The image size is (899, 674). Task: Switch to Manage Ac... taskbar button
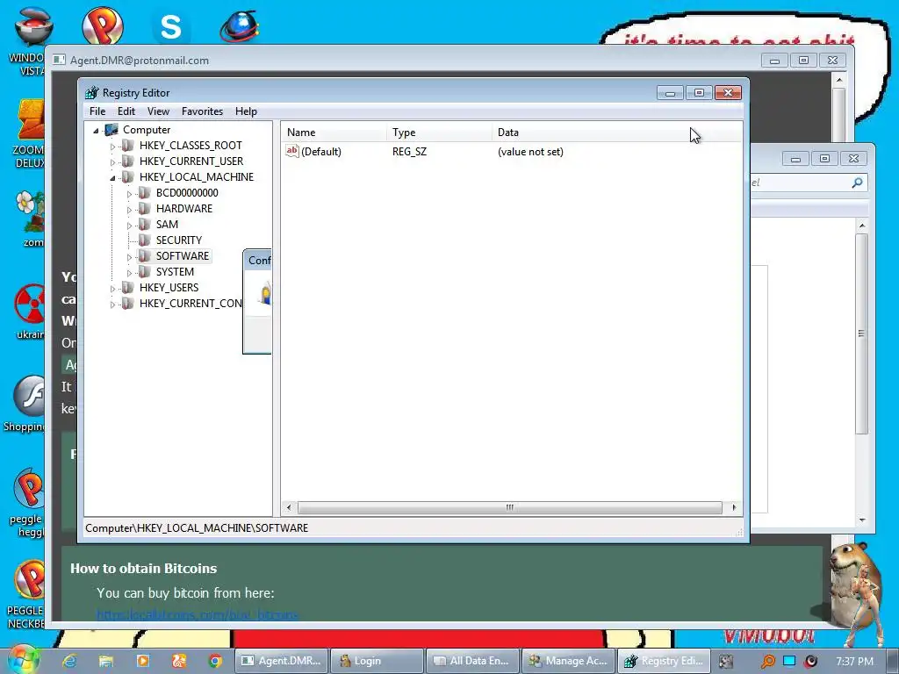[568, 661]
